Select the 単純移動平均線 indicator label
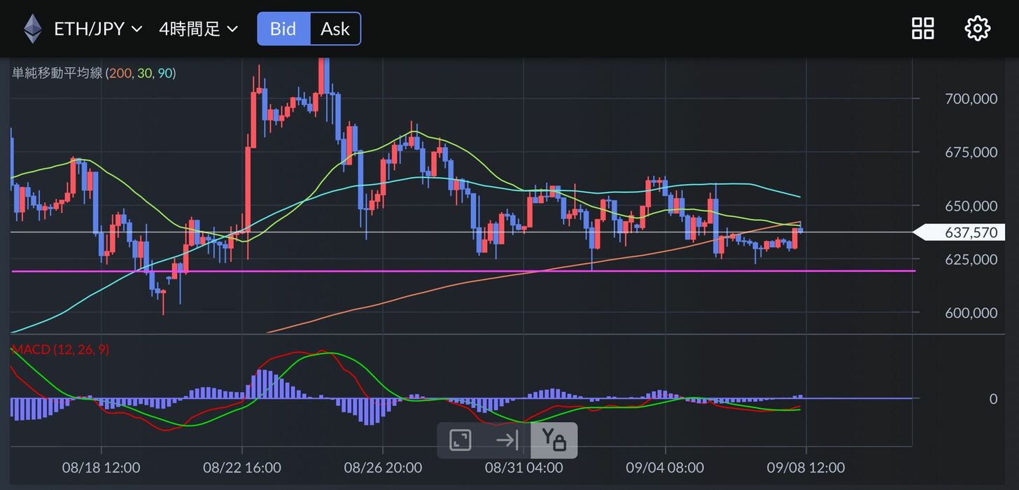The image size is (1019, 490). [x=57, y=73]
